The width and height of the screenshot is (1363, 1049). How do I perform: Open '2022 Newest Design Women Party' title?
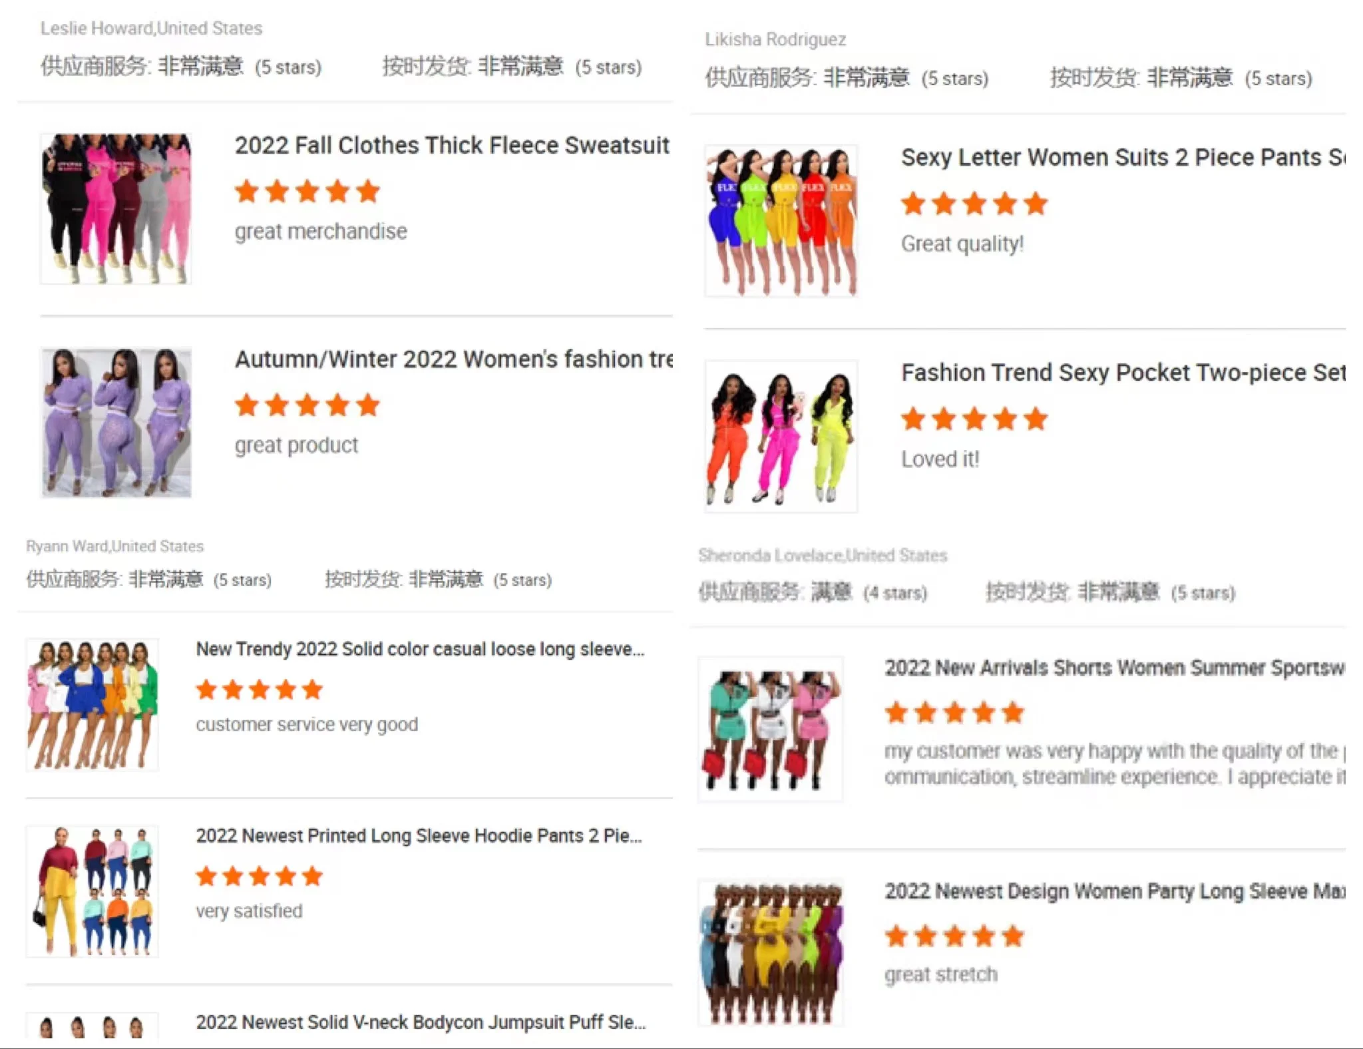tap(1115, 891)
